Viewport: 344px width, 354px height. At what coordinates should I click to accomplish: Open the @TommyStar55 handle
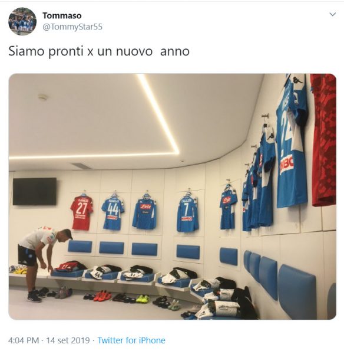[x=72, y=27]
